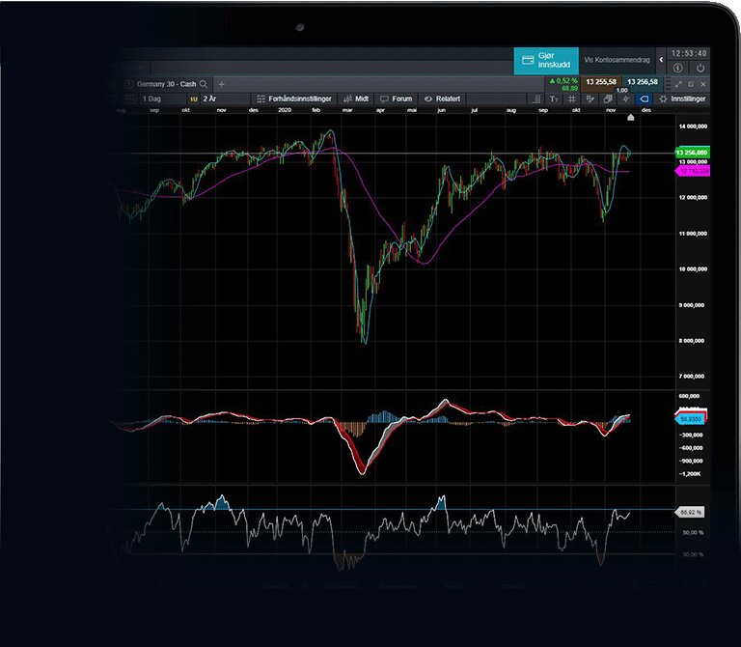
Task: Open the 1 Dag interval dropdown
Action: click(x=163, y=98)
